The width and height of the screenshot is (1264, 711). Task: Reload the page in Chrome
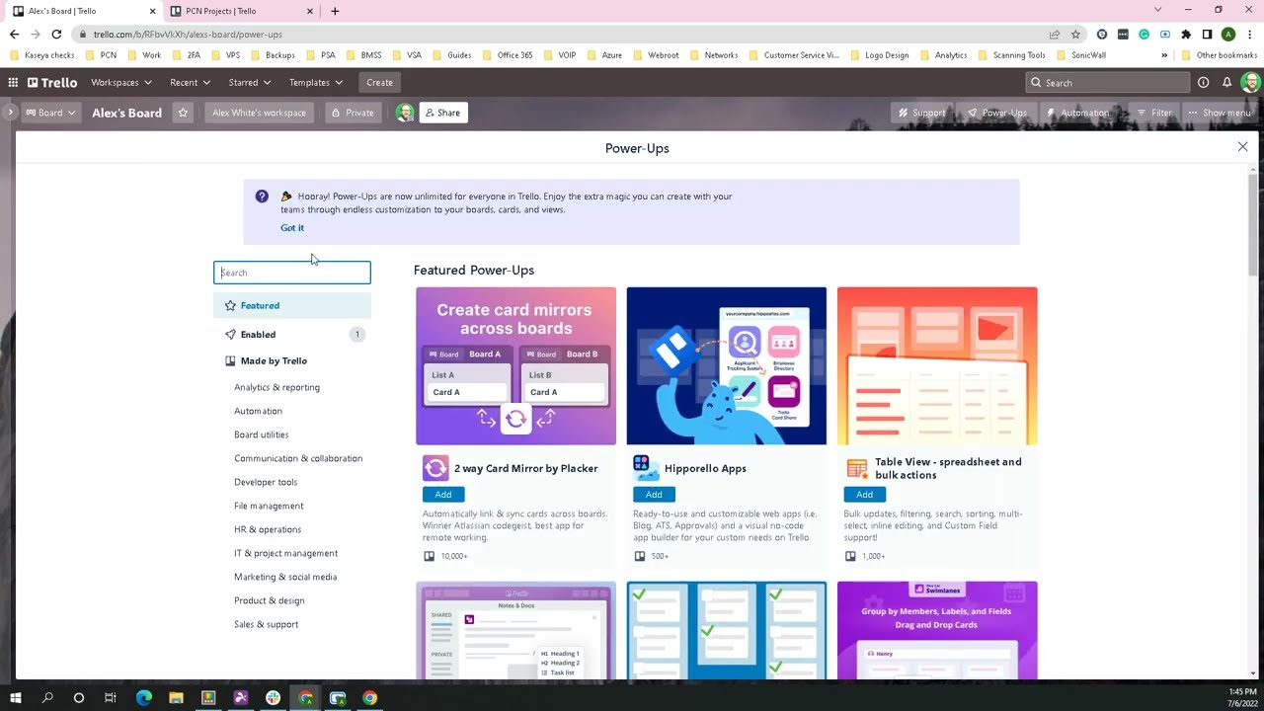coord(56,35)
